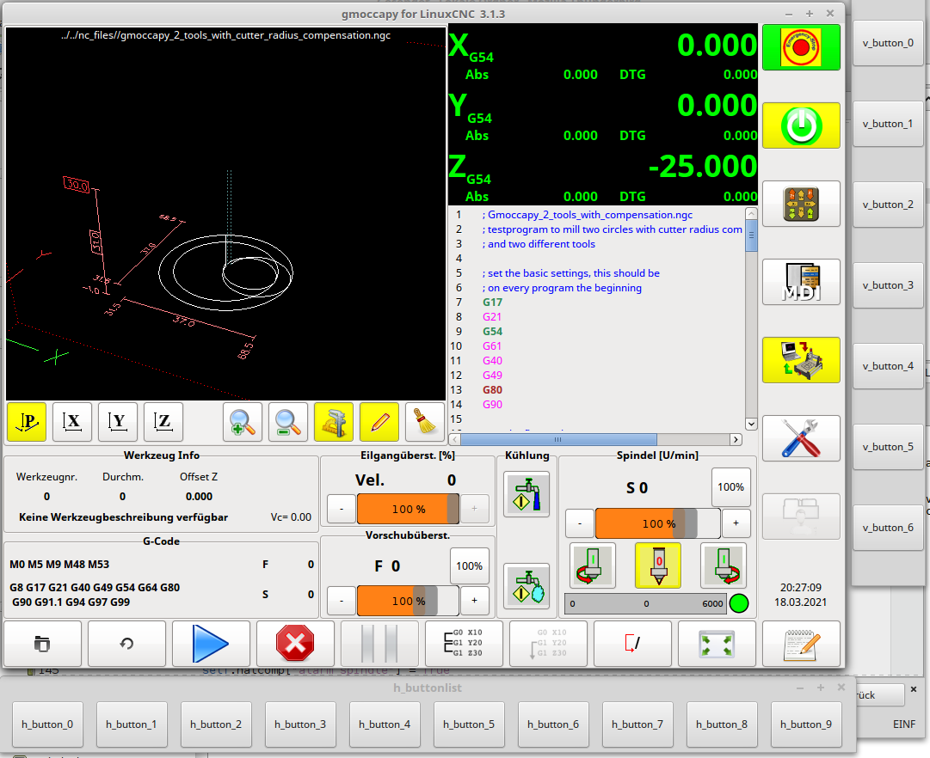Toggle the red Emergency Stop button
The width and height of the screenshot is (930, 758).
point(801,47)
